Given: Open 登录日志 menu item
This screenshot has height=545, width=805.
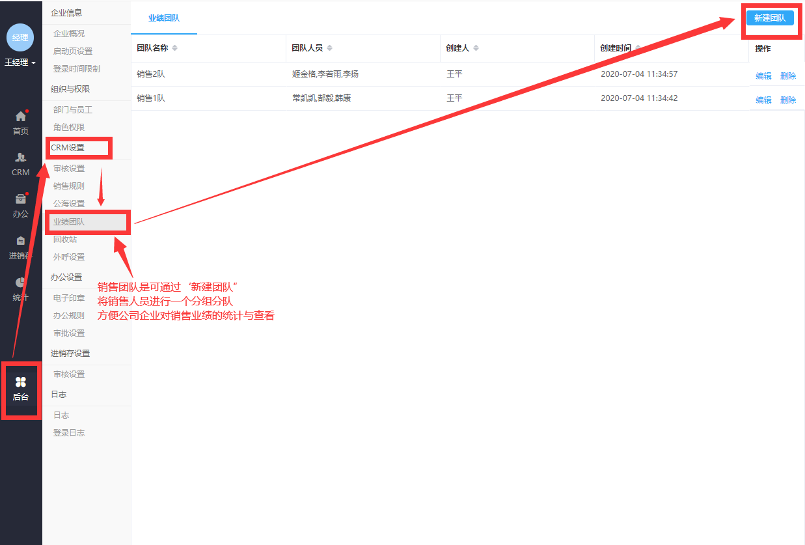Looking at the screenshot, I should click(x=69, y=433).
